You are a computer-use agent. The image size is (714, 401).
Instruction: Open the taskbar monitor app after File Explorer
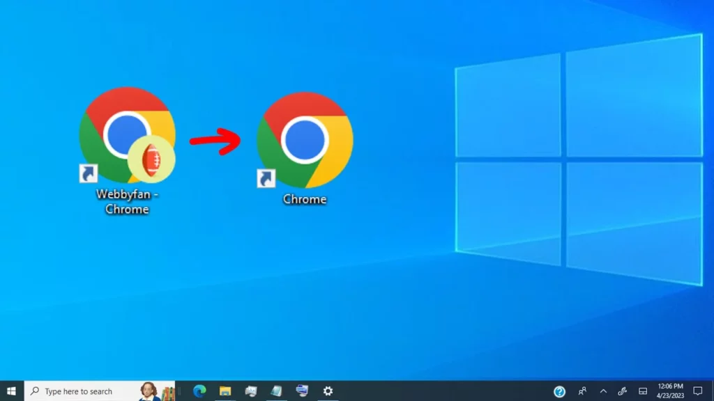click(251, 391)
